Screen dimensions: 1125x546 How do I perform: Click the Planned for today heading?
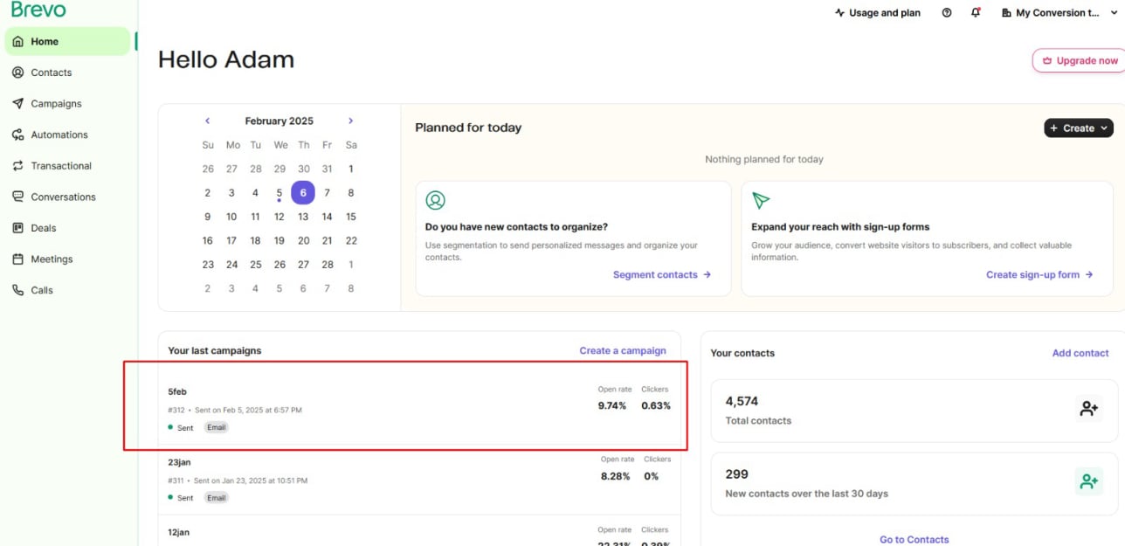click(468, 128)
